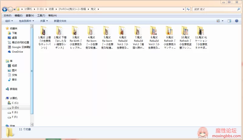
Task: Click the refresh button next to address bar
Action: pos(188,9)
